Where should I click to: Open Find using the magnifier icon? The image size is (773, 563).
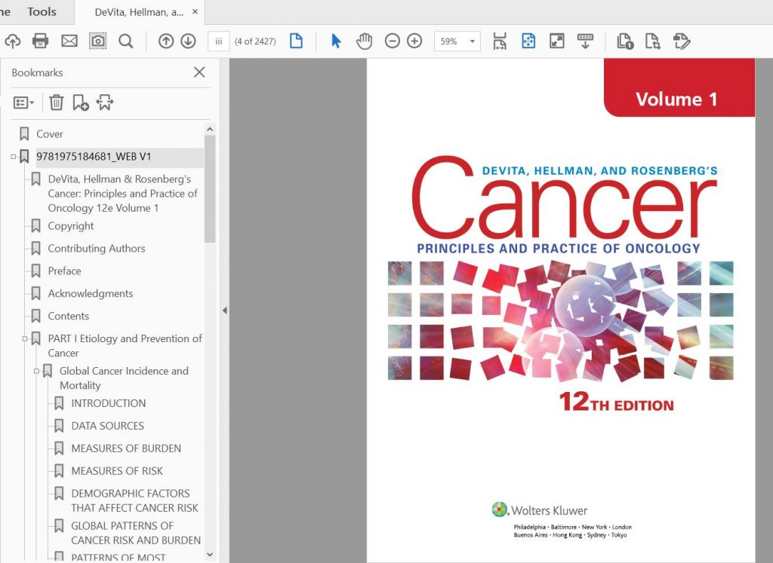(125, 41)
